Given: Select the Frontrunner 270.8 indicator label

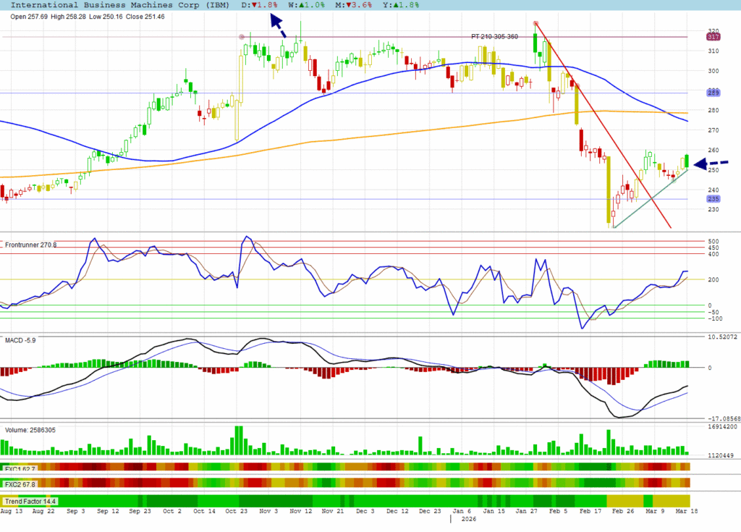Looking at the screenshot, I should click(32, 245).
